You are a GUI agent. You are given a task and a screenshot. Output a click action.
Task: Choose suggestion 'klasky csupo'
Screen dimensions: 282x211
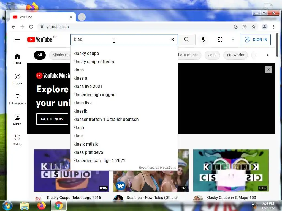124,54
